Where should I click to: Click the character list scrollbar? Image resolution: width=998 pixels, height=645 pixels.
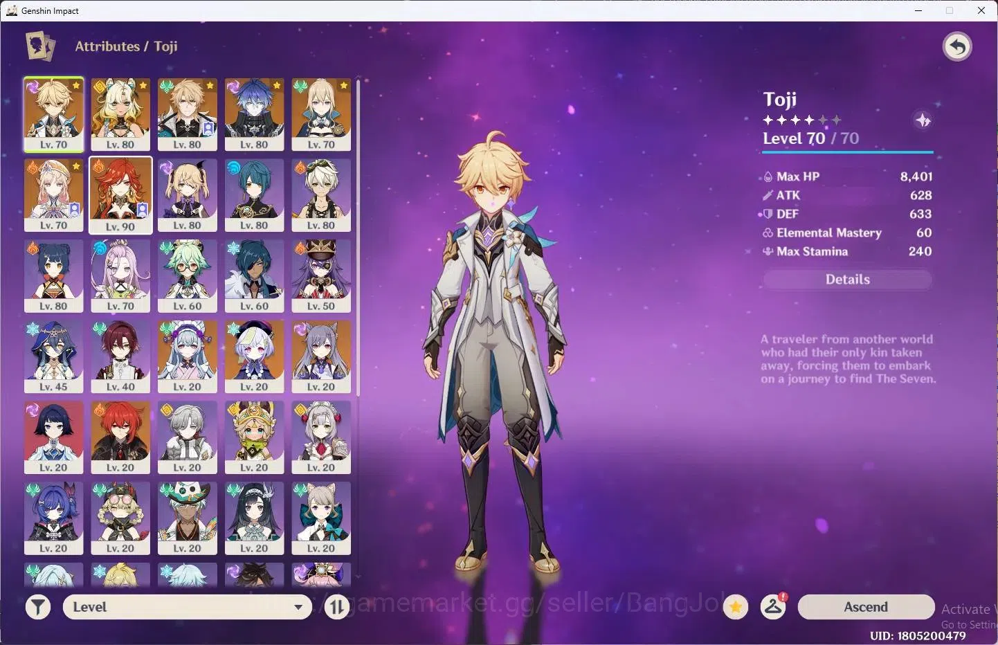click(x=358, y=237)
